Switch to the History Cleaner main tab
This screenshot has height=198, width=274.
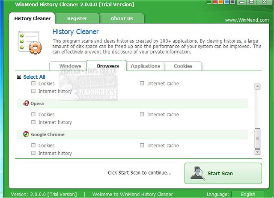pyautogui.click(x=33, y=18)
